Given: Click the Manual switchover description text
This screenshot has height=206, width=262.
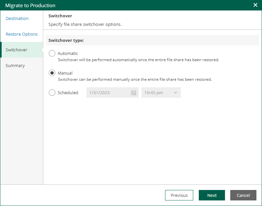Looking at the screenshot, I should pyautogui.click(x=135, y=79).
